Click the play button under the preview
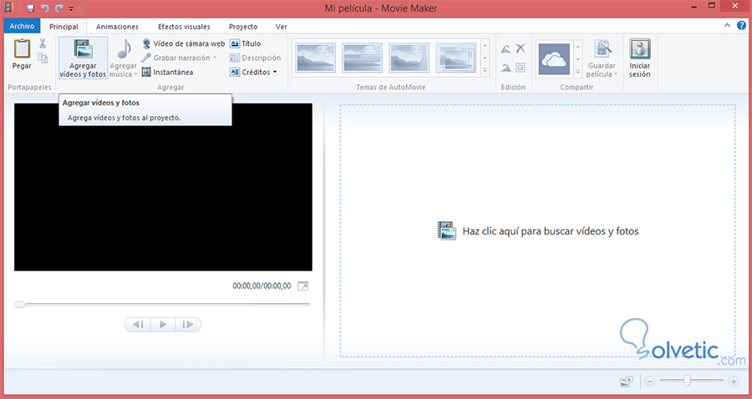This screenshot has height=399, width=752. pyautogui.click(x=163, y=325)
